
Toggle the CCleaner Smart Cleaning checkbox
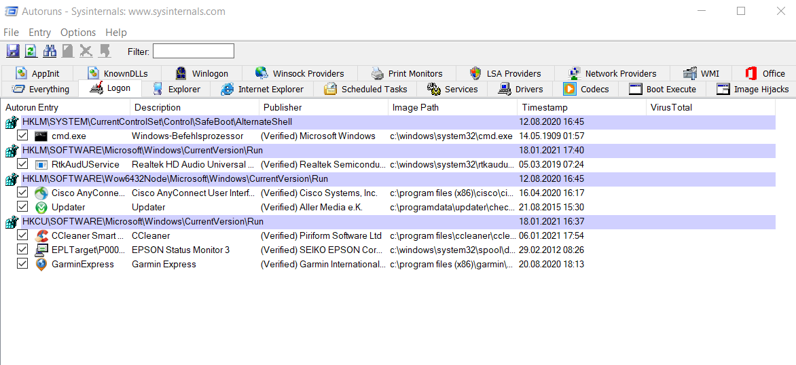(22, 235)
